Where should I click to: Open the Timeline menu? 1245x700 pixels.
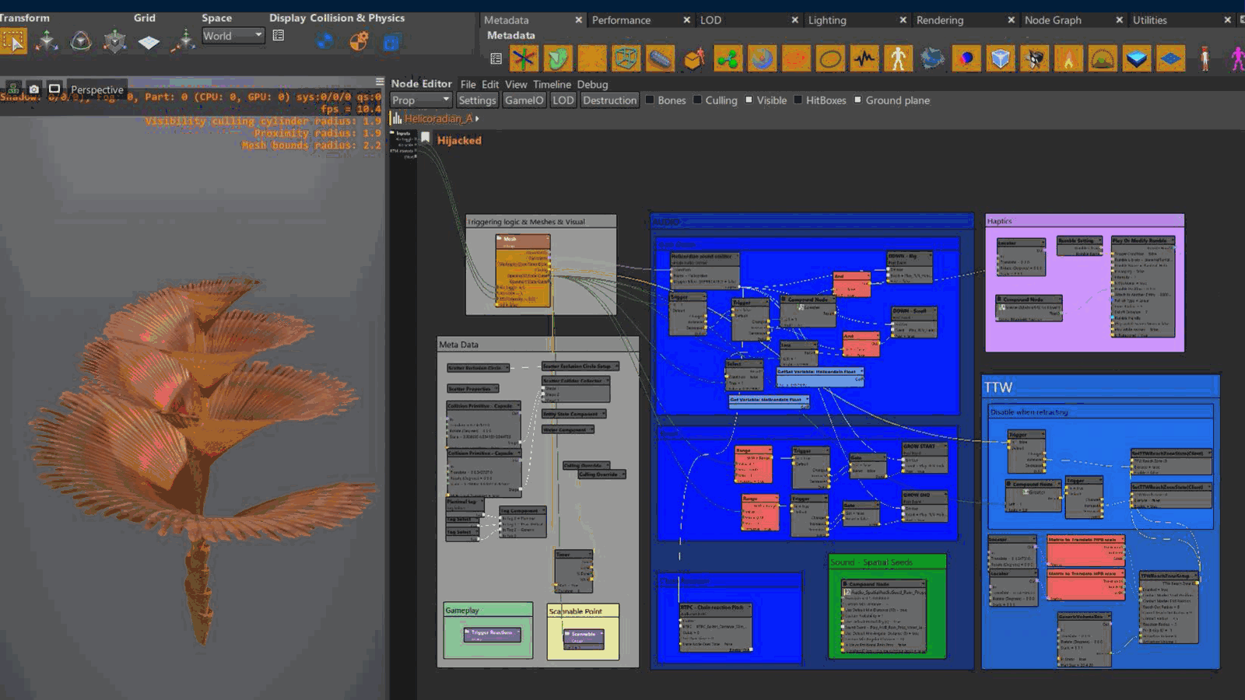tap(552, 84)
